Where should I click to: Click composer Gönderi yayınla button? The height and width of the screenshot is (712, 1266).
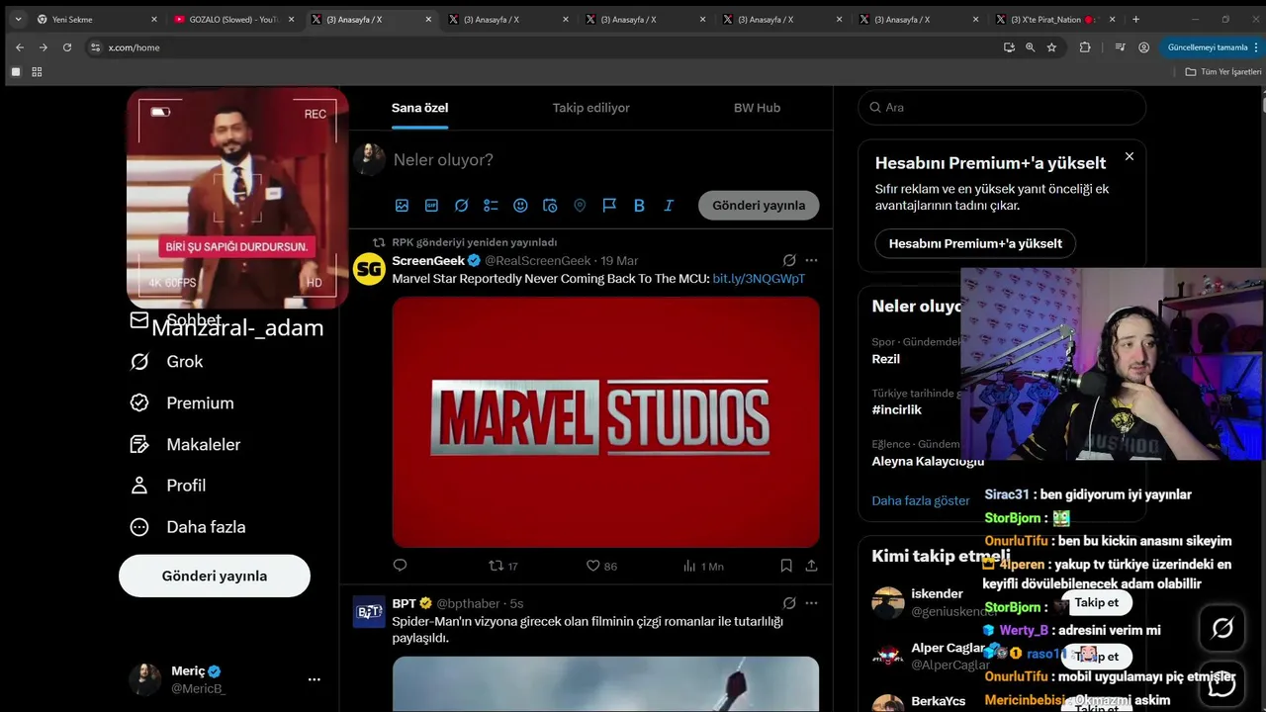click(x=759, y=206)
